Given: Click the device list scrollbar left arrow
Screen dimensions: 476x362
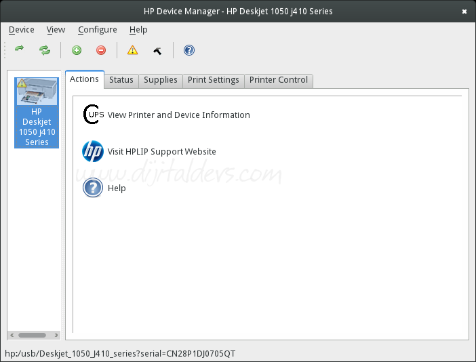Looking at the screenshot, I should (12, 335).
